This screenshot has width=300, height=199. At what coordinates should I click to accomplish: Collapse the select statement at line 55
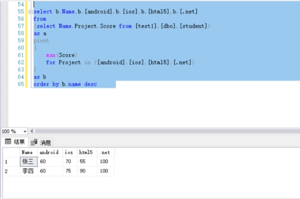tap(31, 12)
